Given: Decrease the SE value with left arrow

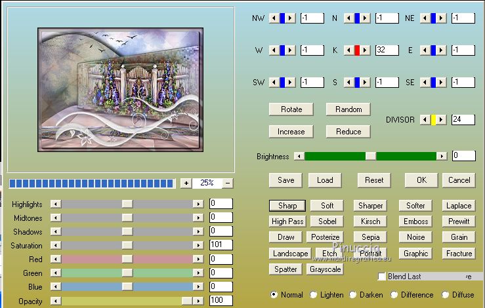Looking at the screenshot, I should 425,83.
